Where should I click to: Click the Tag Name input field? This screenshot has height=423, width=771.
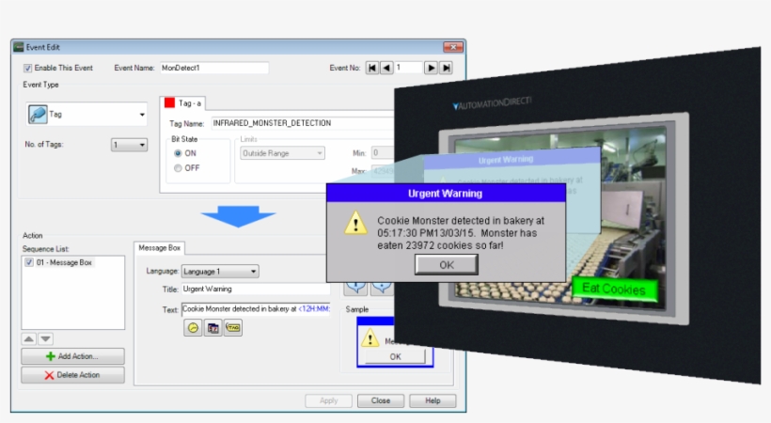click(x=303, y=123)
